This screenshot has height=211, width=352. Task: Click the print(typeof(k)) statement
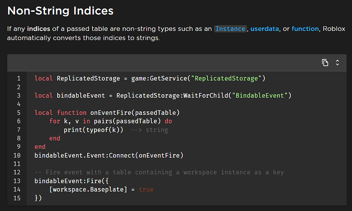pyautogui.click(x=94, y=130)
